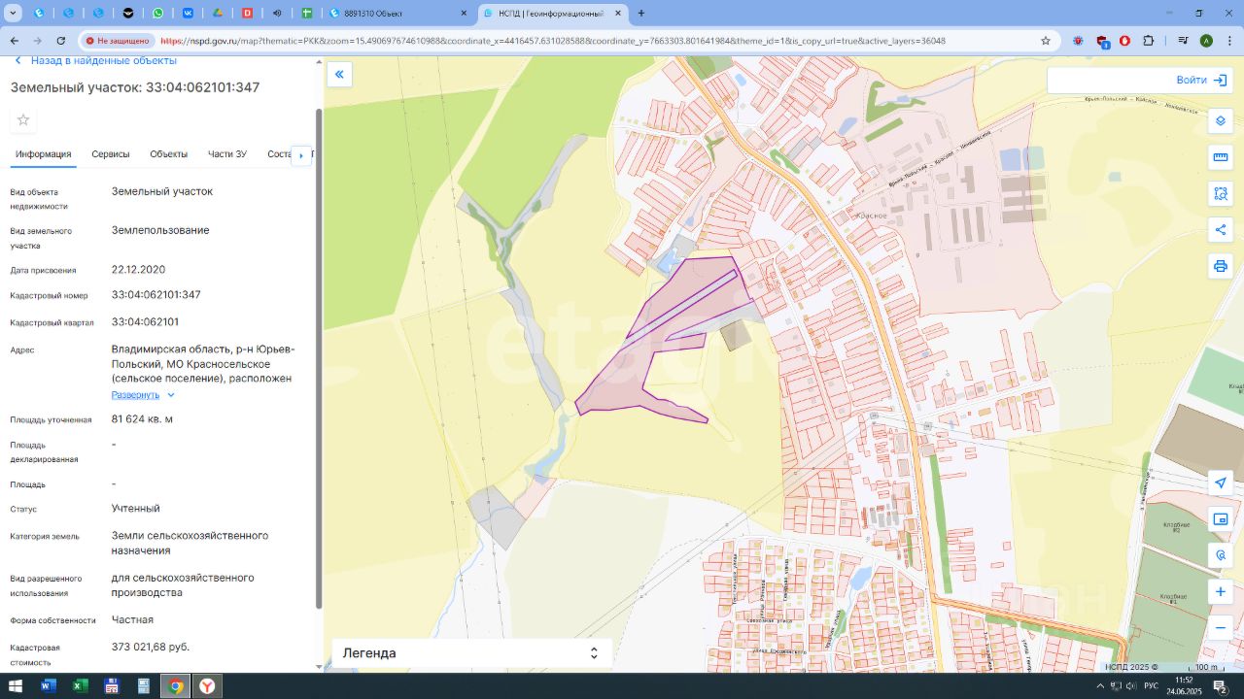The height and width of the screenshot is (699, 1244).
Task: Collapse the side panel with double-arrow
Action: tap(339, 75)
